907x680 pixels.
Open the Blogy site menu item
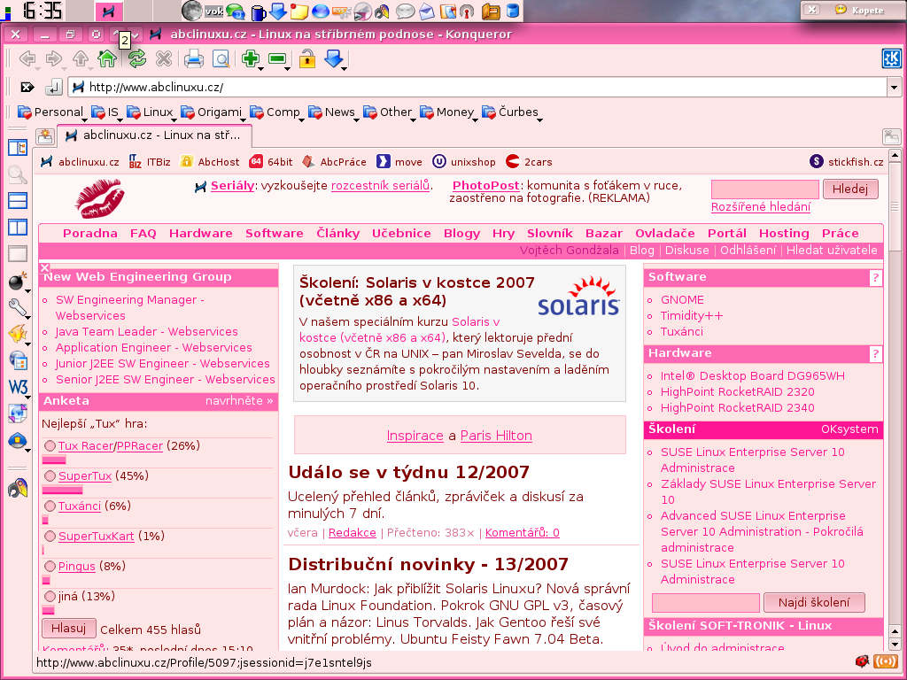click(461, 234)
